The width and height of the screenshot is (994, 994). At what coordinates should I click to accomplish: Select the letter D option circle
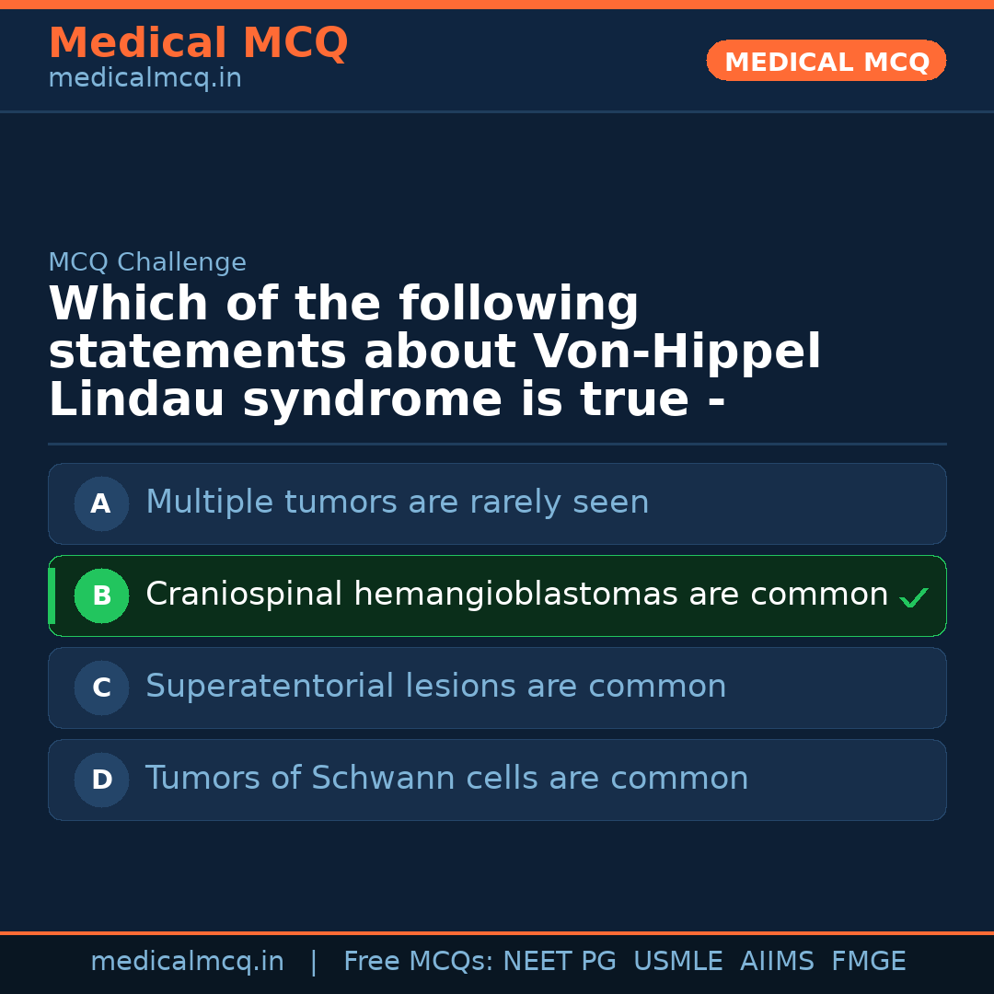[101, 780]
